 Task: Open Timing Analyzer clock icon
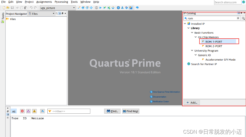(x=118, y=8)
